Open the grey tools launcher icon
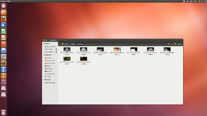Screen dimensions: 207x116 (x=4, y=57)
